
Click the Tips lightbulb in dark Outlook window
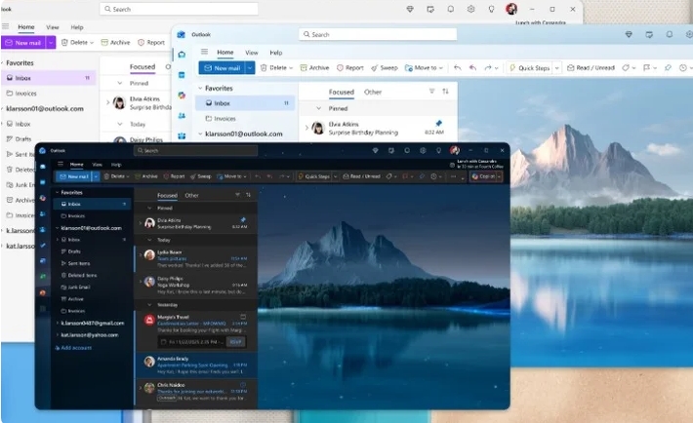(x=438, y=150)
